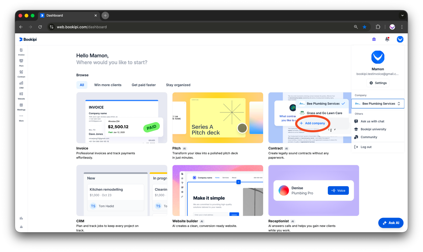Screen dimensions: 423x252
Task: Open the Invoice section from the sidebar
Action: [21, 52]
